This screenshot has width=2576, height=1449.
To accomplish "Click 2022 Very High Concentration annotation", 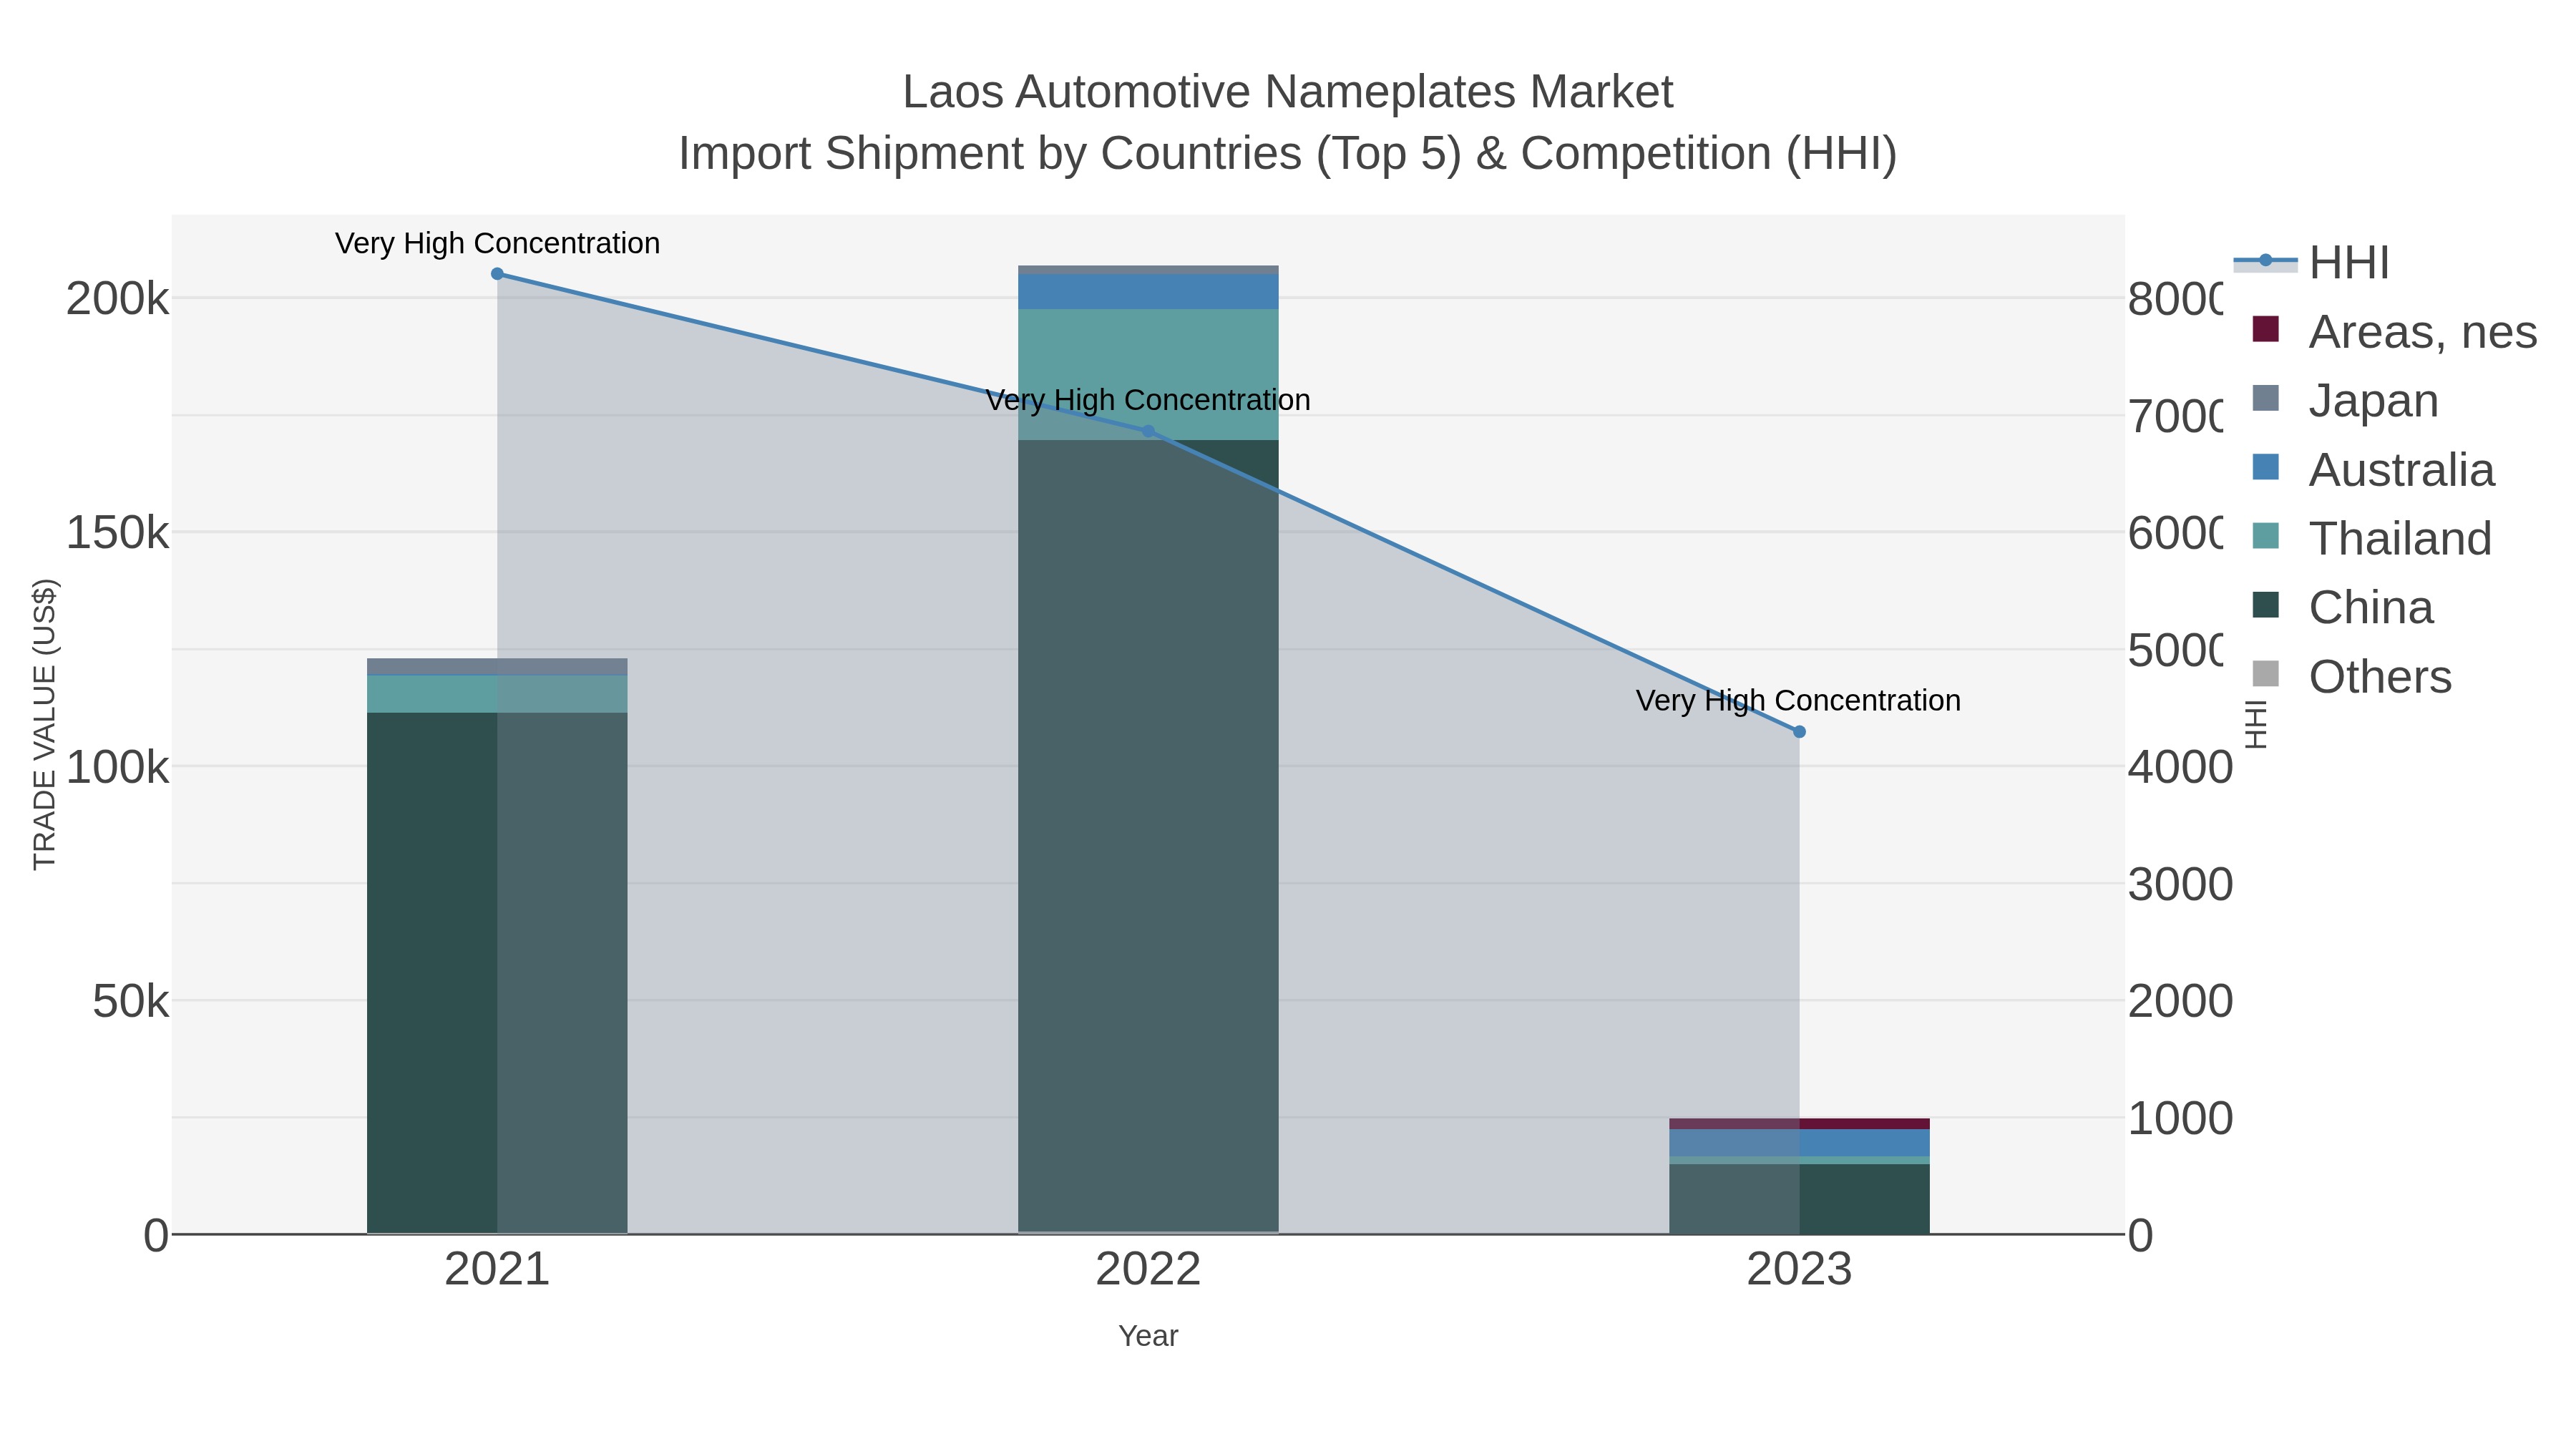I will [x=1148, y=400].
